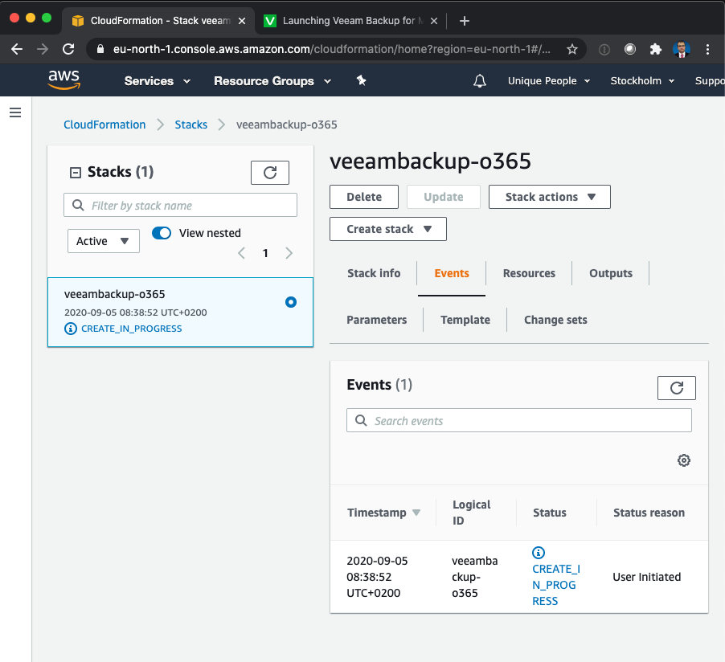
Task: Open the Stockholm region selector
Action: tap(642, 81)
